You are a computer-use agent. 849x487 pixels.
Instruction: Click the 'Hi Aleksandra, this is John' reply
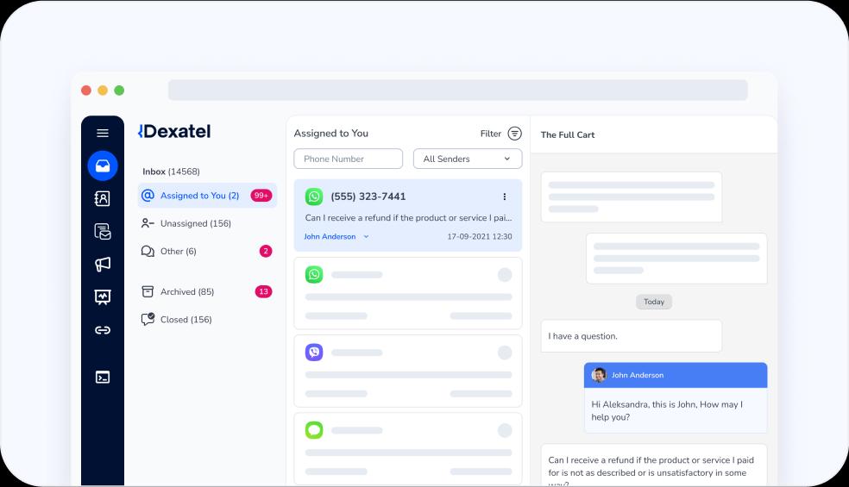(676, 410)
